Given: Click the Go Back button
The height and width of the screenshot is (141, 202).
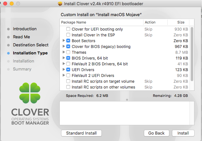Looking at the screenshot, I should pos(156,133).
